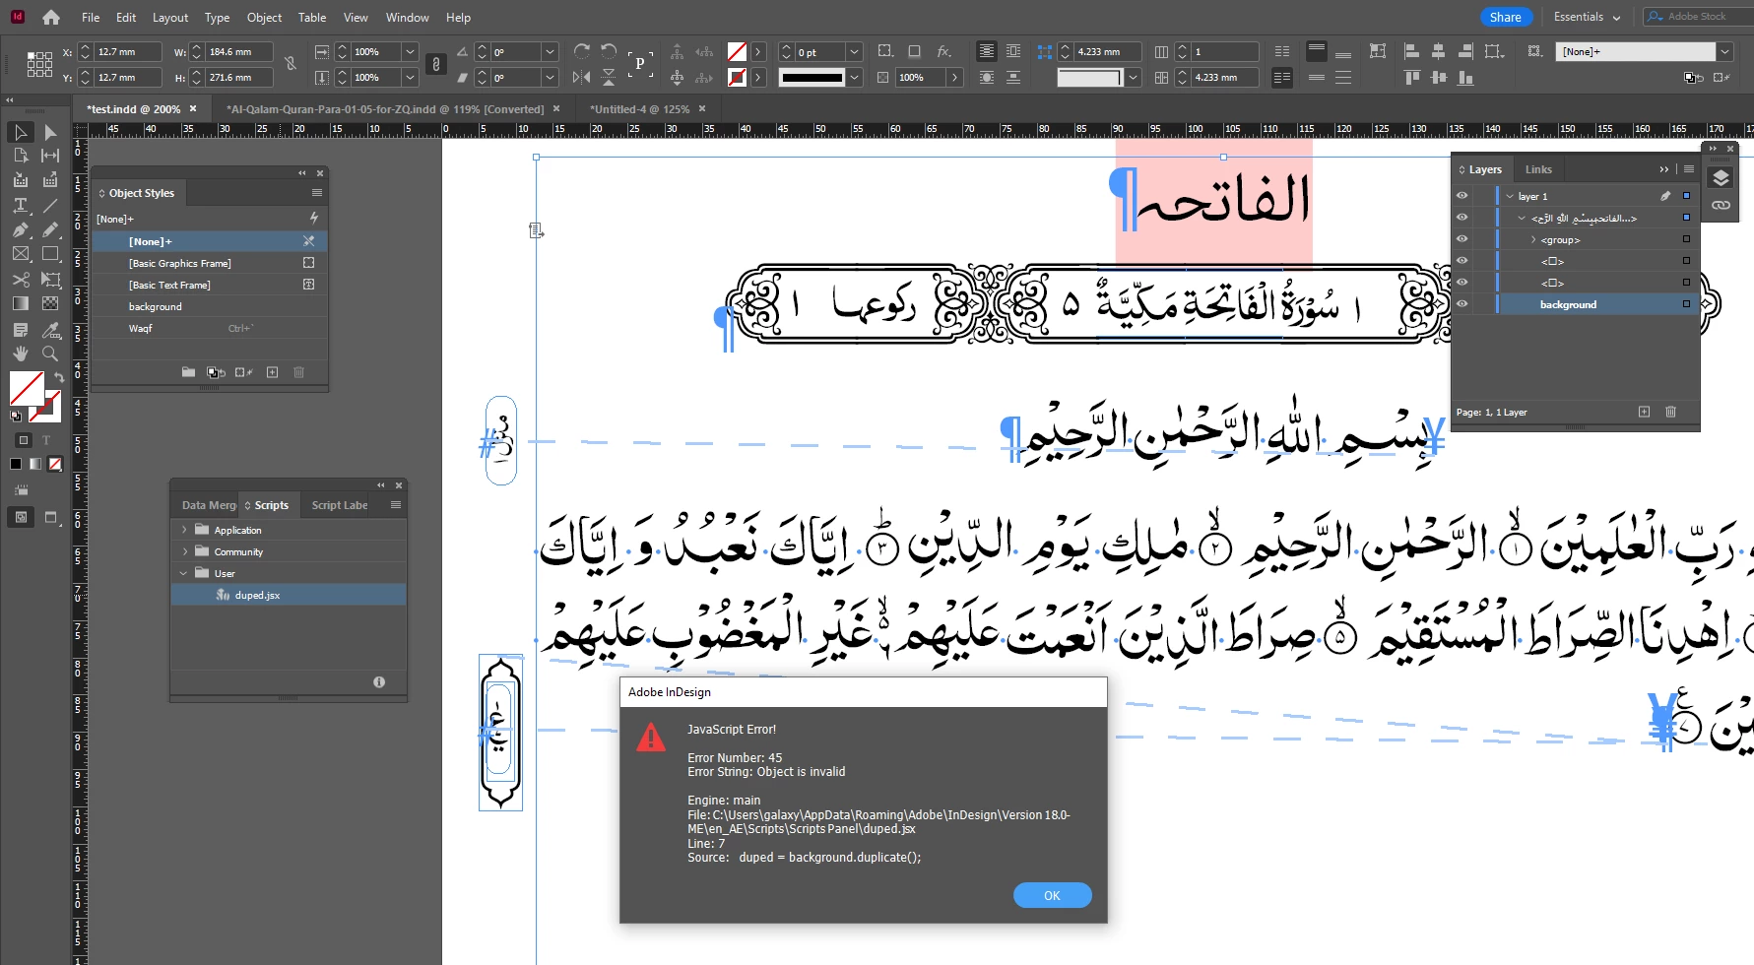Select the Eyedropper tool
The width and height of the screenshot is (1754, 965).
tap(50, 329)
